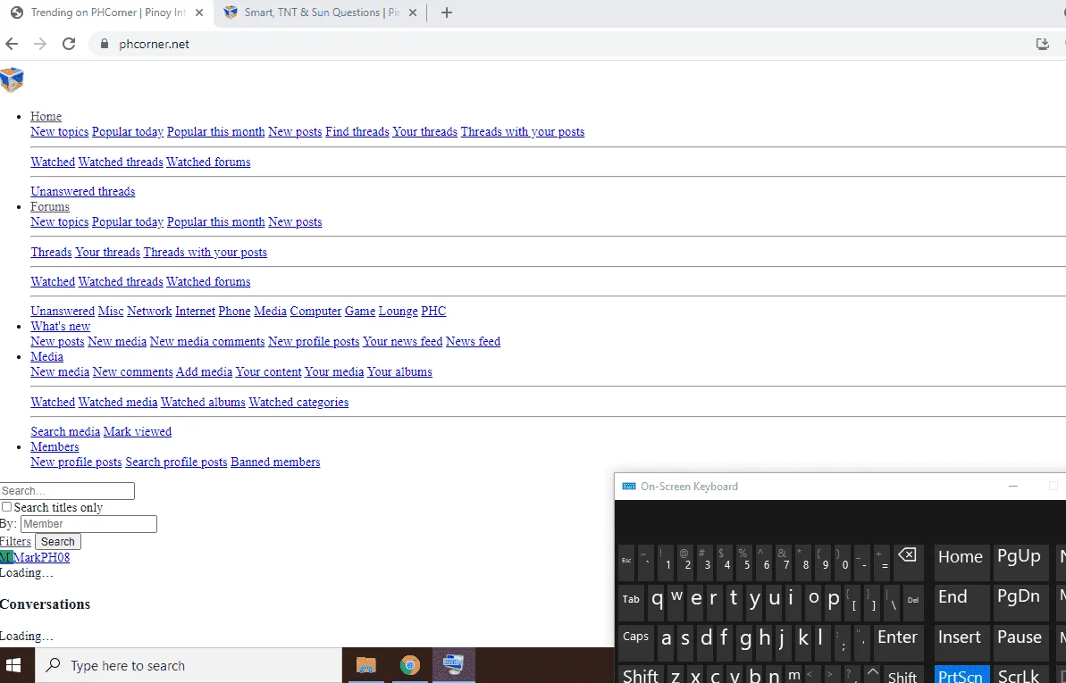Minimize the On-Screen Keyboard window
Image resolution: width=1066 pixels, height=683 pixels.
tap(1013, 486)
